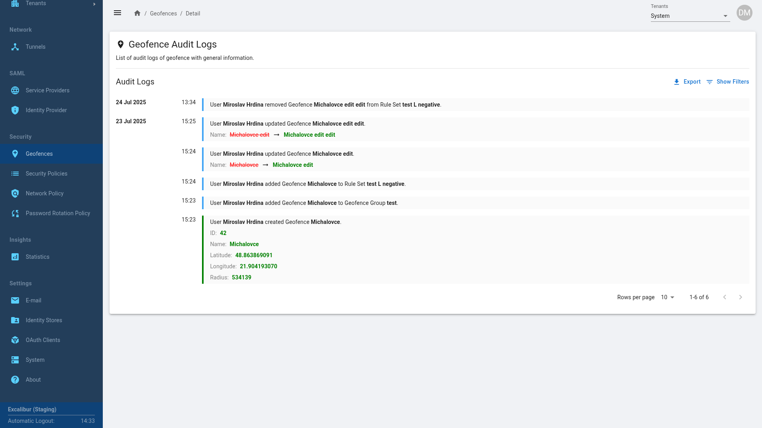Go to the next page arrow
The width and height of the screenshot is (762, 428).
tap(740, 297)
